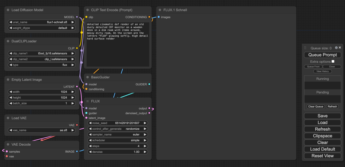Screen dimensions: 345x167
Task: Collapse the DualCLIPLoader node via its dot
Action: tap(8, 41)
